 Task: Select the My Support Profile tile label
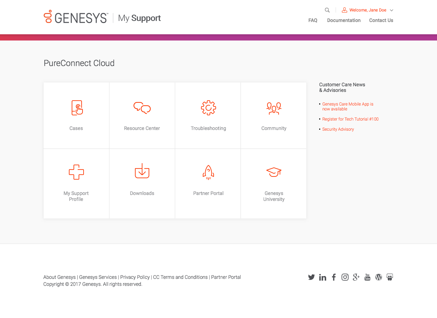click(76, 196)
